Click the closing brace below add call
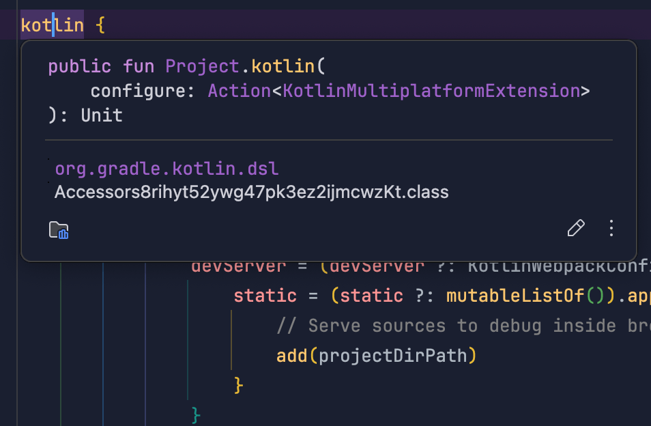This screenshot has width=651, height=426. tap(236, 384)
